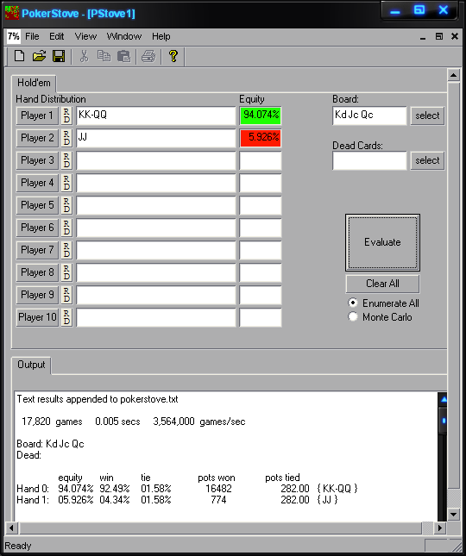Click the New document toolbar icon

pyautogui.click(x=20, y=56)
